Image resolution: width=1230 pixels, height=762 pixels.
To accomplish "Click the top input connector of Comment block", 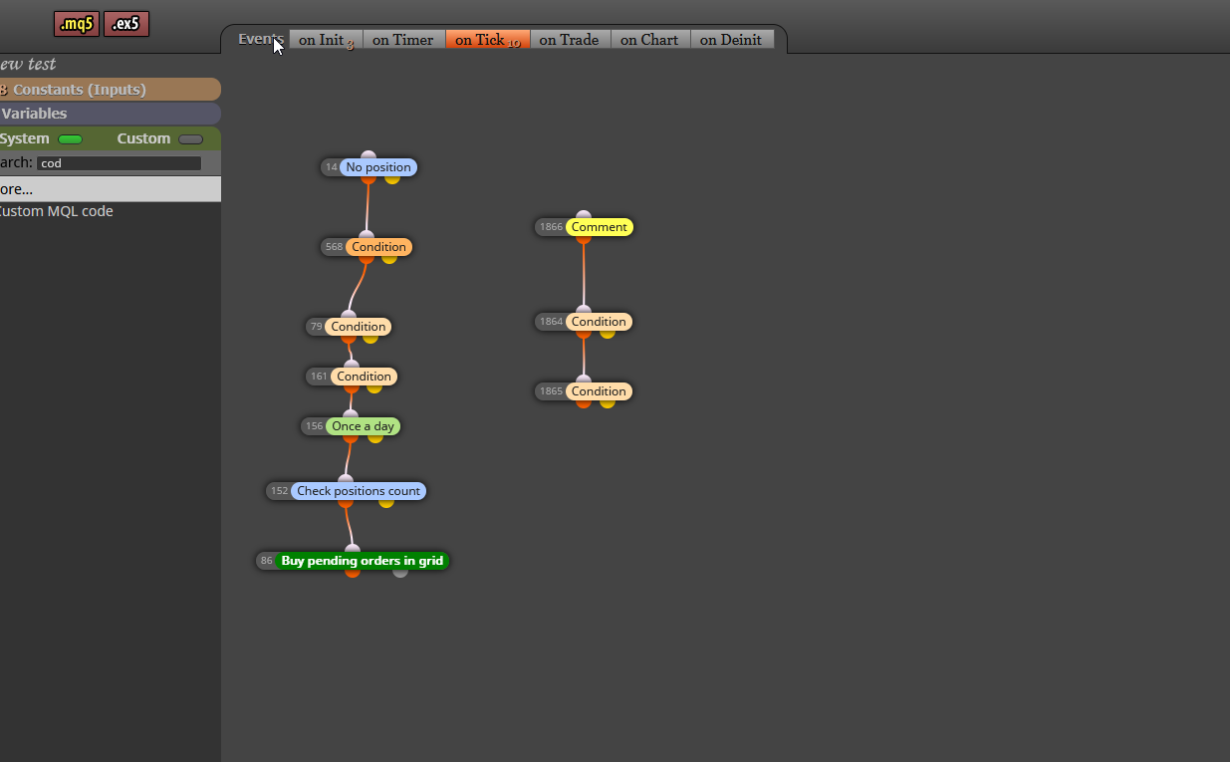I will [584, 215].
